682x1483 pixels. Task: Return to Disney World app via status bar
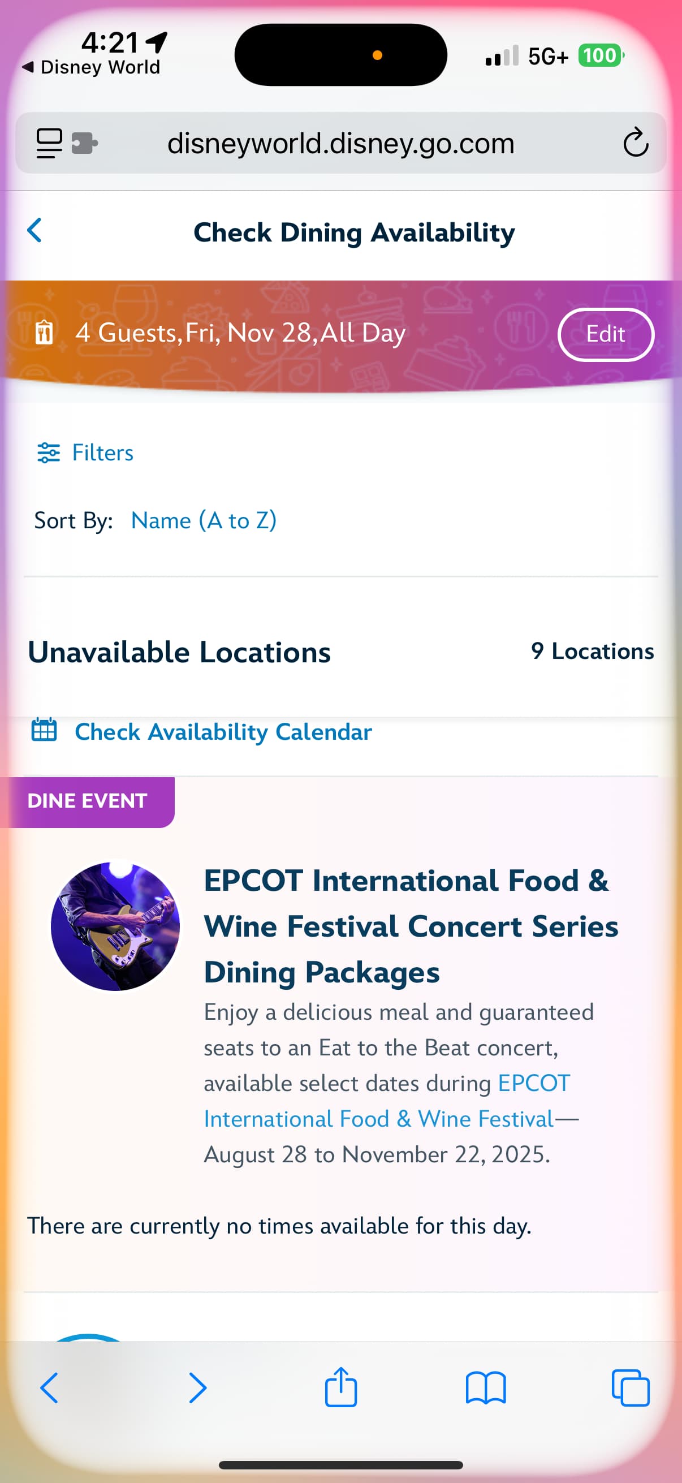[x=92, y=67]
